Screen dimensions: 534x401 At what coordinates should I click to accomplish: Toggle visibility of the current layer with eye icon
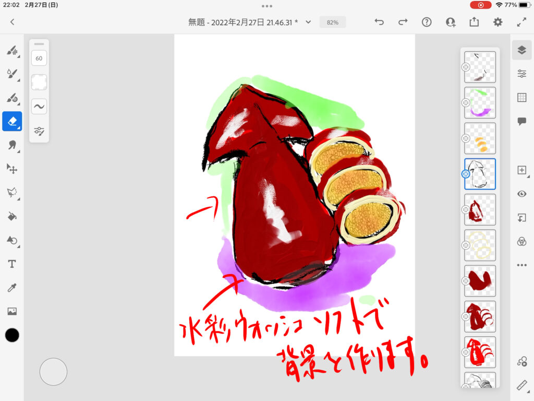point(521,194)
